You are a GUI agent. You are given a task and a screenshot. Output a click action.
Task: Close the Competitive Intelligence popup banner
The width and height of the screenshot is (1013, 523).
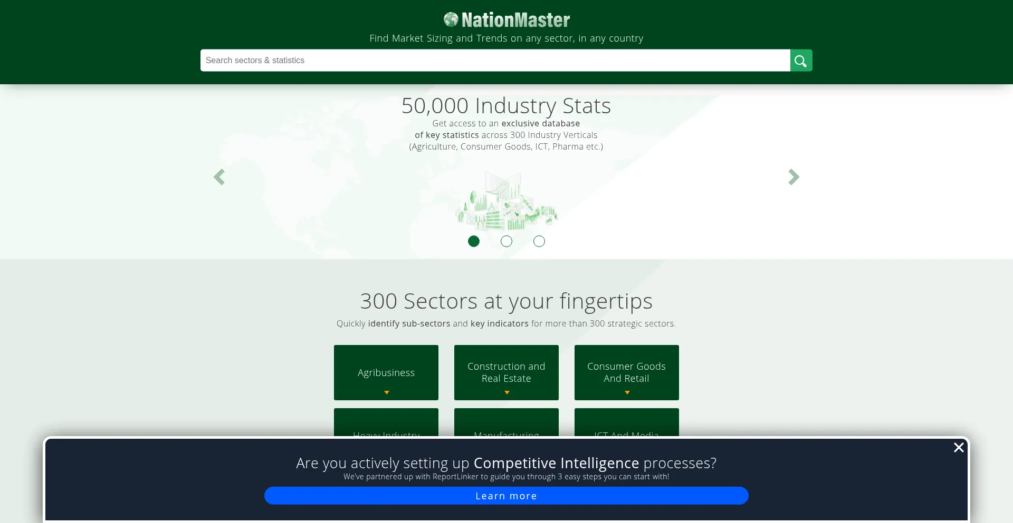959,447
